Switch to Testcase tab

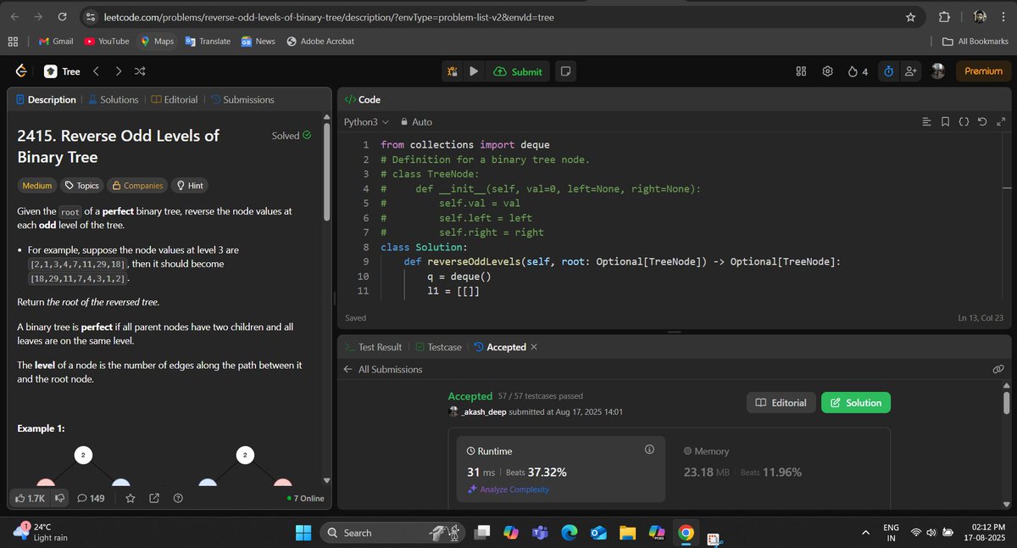(x=439, y=347)
